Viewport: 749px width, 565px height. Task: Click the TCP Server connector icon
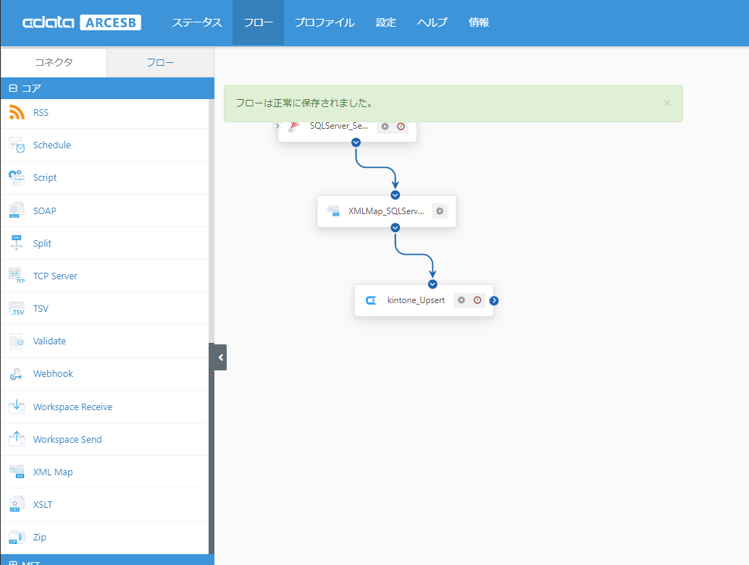click(x=17, y=276)
